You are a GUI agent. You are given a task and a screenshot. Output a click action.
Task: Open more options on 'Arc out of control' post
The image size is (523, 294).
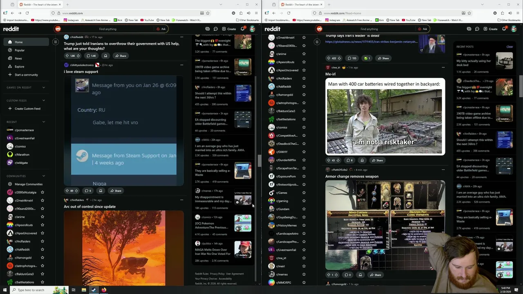pyautogui.click(x=182, y=200)
